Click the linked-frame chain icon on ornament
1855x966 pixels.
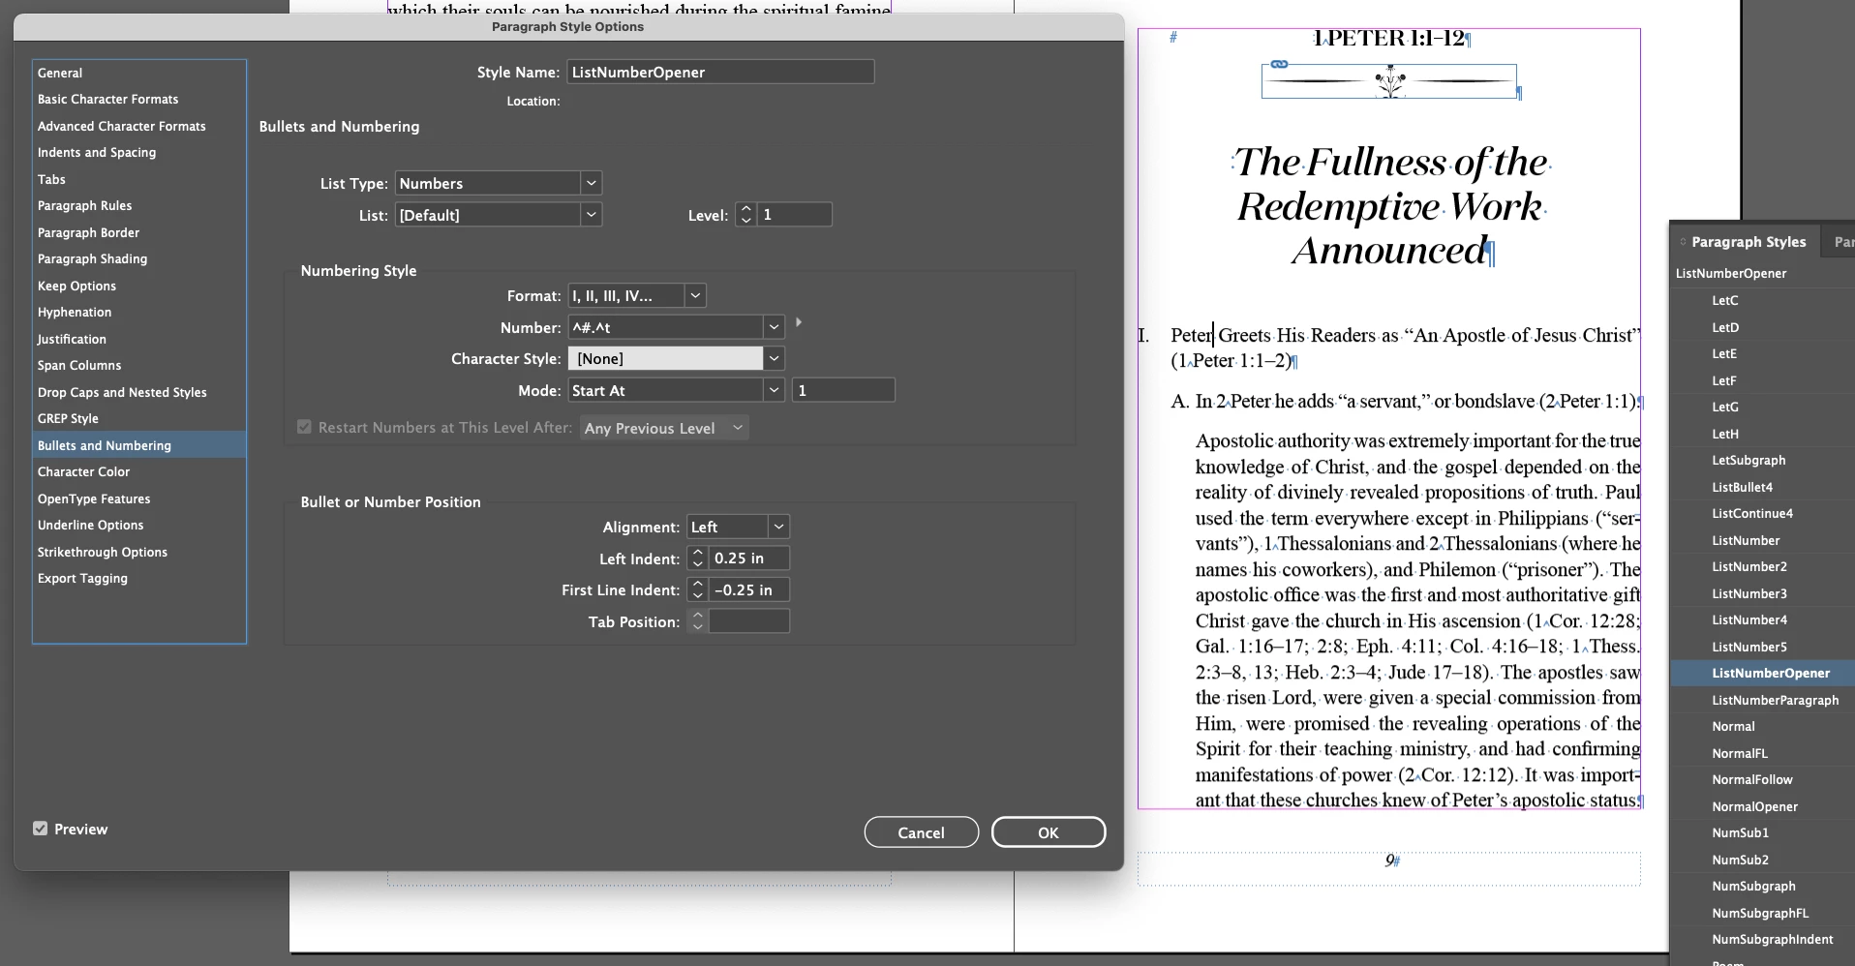point(1279,64)
